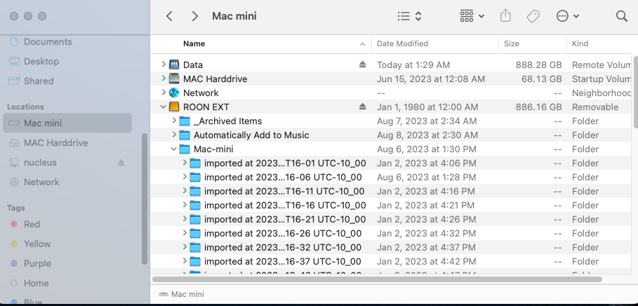Click the Edit Tags toolbar icon
This screenshot has width=638, height=306.
[533, 16]
